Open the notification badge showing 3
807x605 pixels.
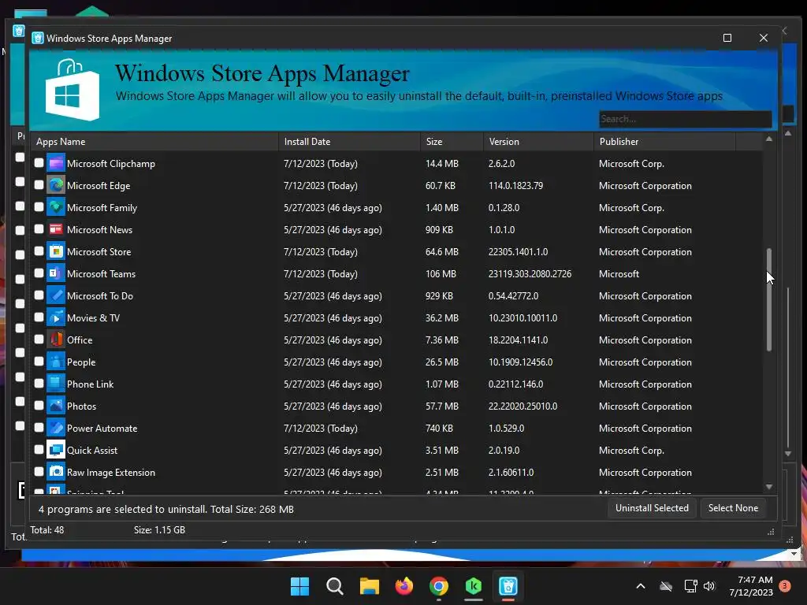tap(785, 586)
